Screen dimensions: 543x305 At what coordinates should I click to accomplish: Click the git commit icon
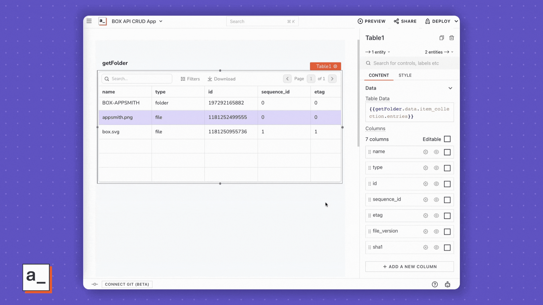tap(95, 284)
